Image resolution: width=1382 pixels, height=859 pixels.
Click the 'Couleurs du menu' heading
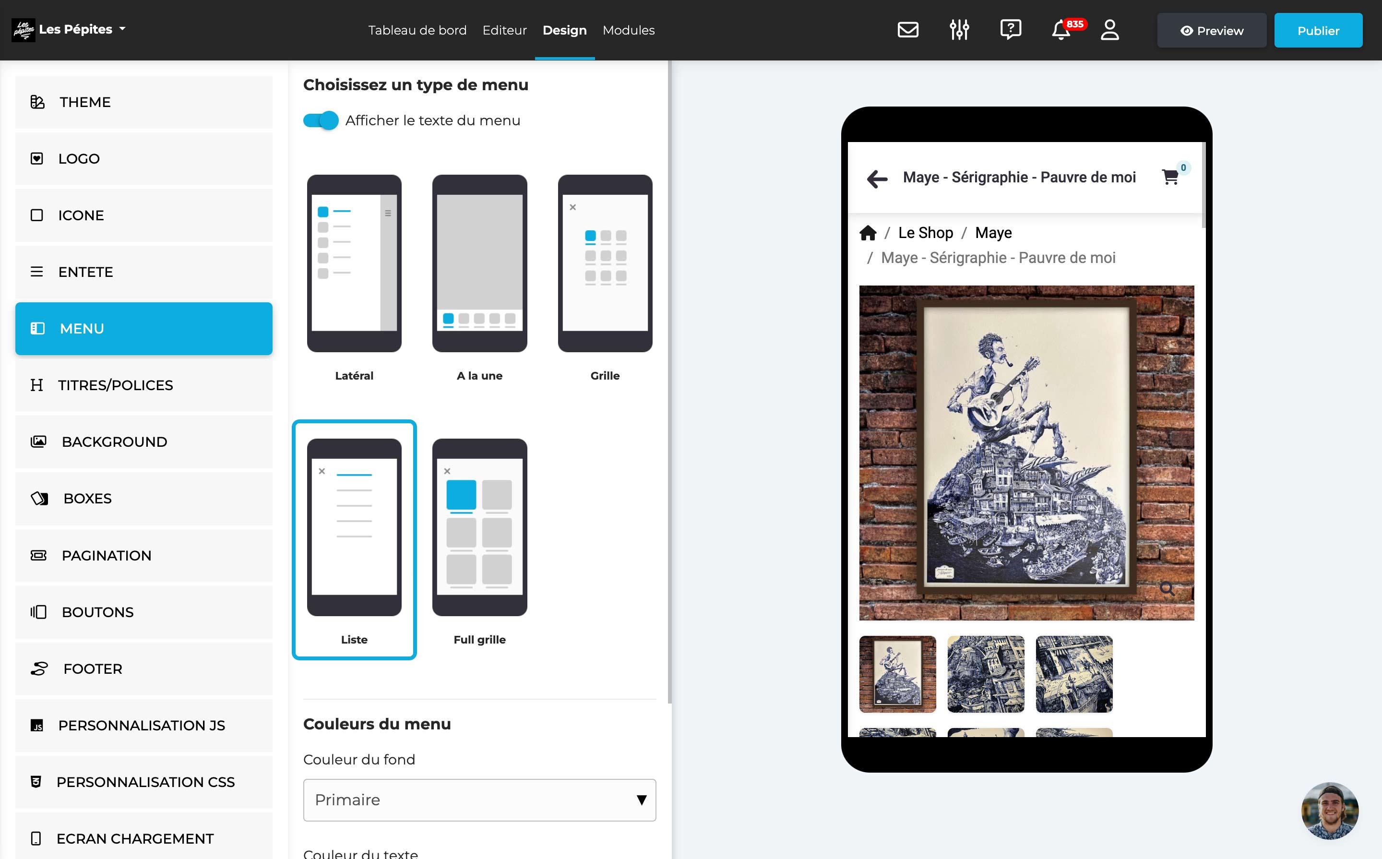point(377,724)
